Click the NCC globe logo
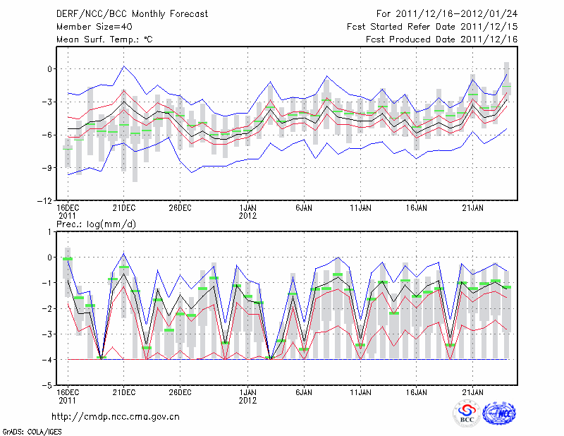This screenshot has height=436, width=564. (x=499, y=414)
